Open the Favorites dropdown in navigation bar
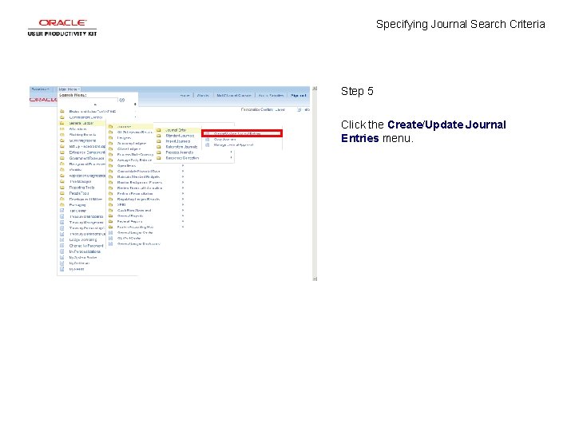The image size is (575, 431). coord(40,89)
